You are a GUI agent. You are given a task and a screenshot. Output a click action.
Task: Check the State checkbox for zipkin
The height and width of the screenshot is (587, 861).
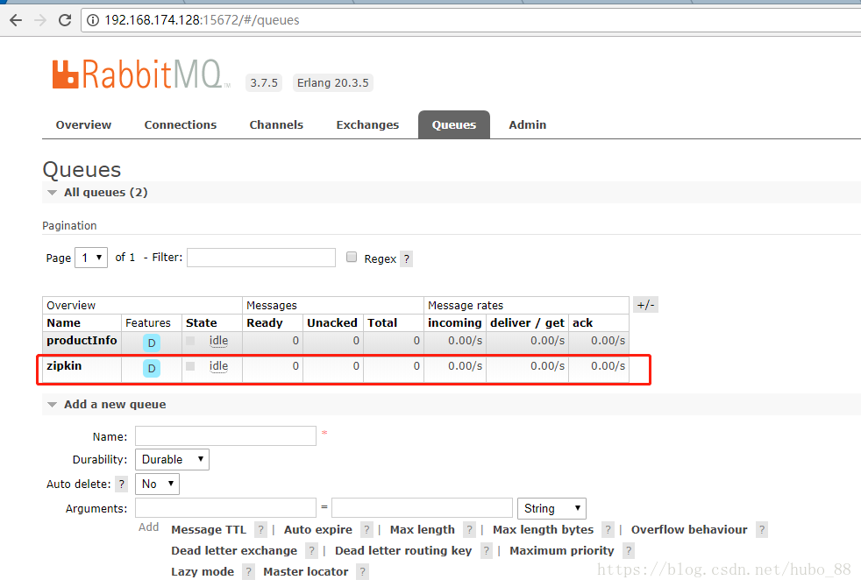(189, 368)
